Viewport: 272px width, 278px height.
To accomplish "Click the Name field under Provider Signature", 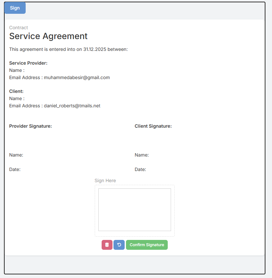I will pos(16,155).
